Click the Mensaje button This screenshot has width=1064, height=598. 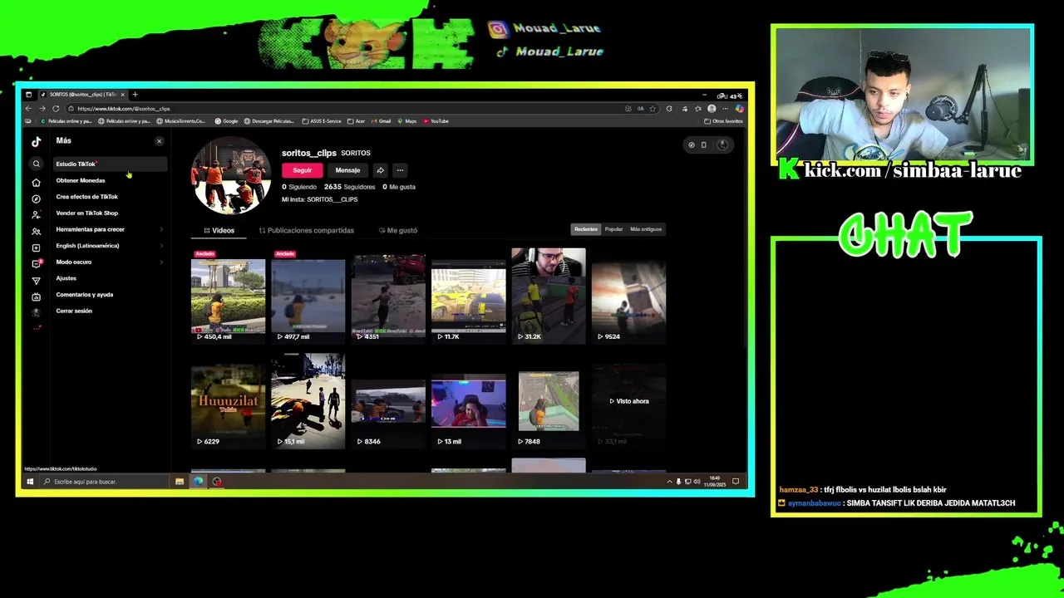[x=347, y=170]
